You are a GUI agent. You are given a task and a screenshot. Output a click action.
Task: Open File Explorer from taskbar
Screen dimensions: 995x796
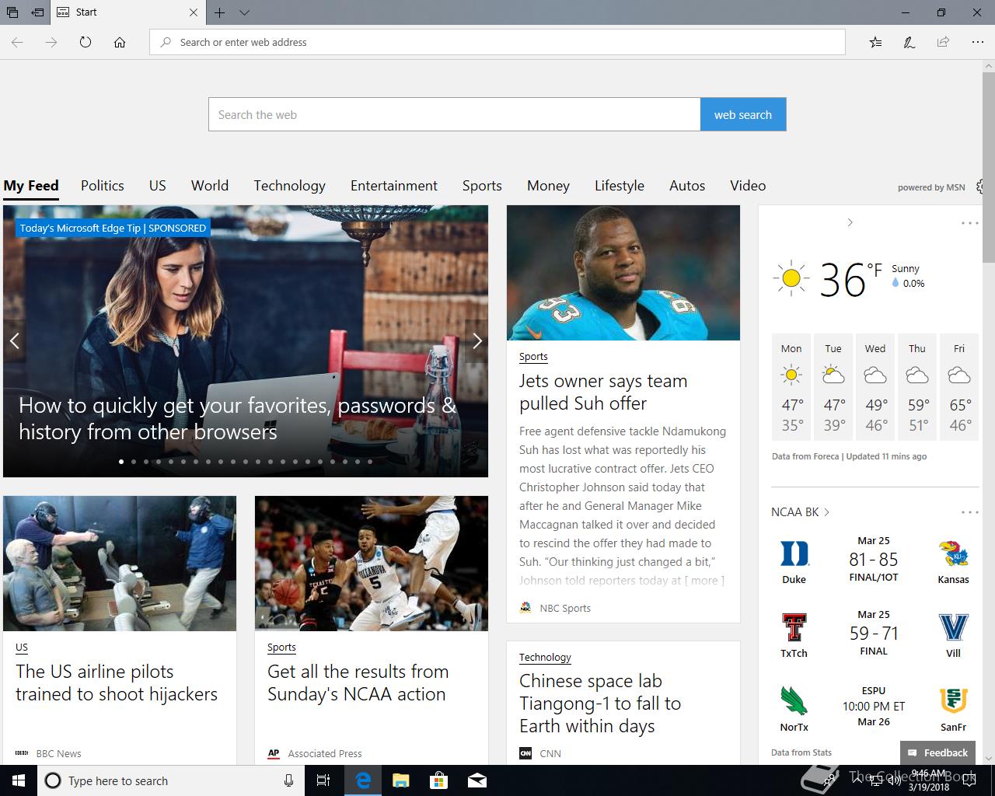pos(401,780)
